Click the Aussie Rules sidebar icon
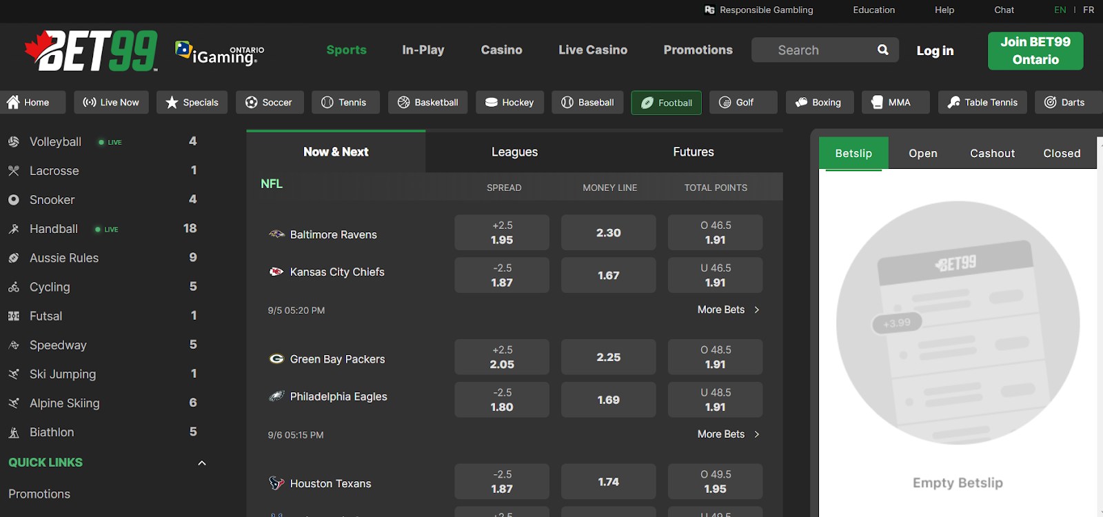This screenshot has width=1103, height=517. (14, 258)
